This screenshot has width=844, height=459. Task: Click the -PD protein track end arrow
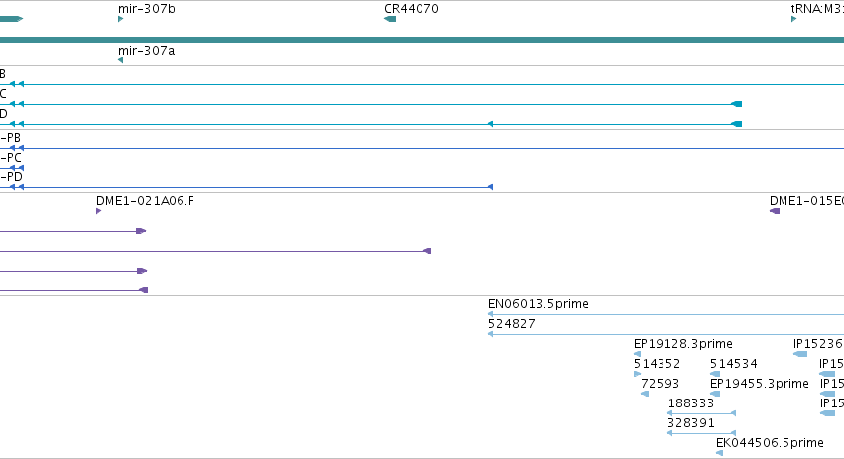tap(490, 187)
